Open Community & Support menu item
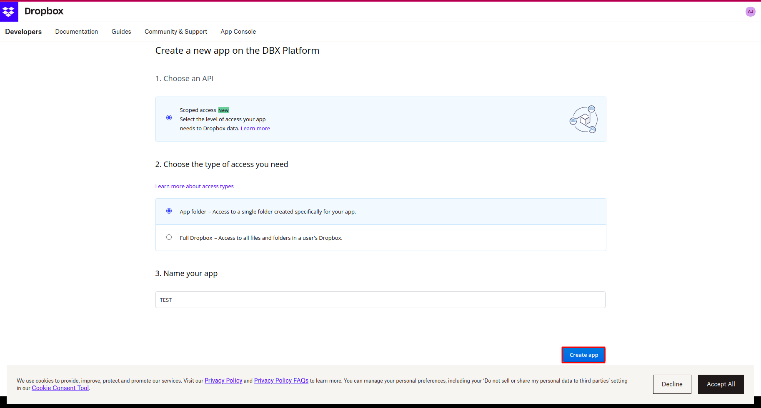 [176, 32]
